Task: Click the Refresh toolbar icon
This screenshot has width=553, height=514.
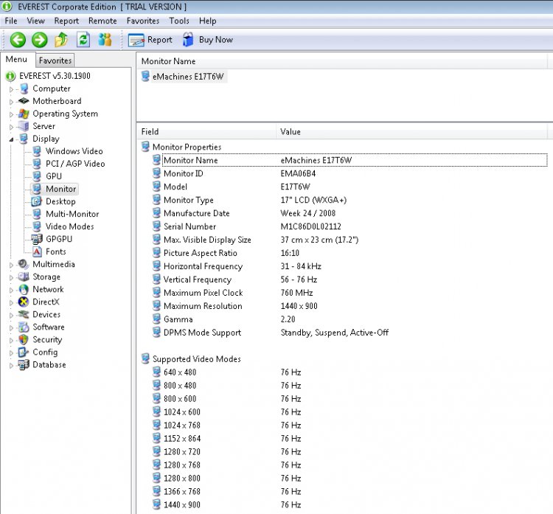Action: [83, 40]
